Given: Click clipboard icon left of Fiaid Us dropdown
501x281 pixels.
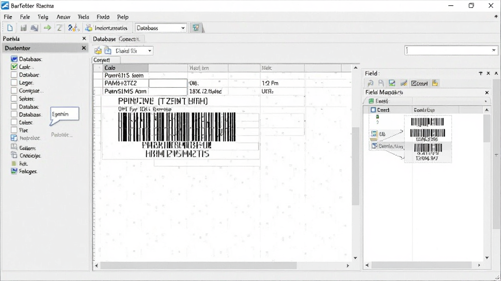Looking at the screenshot, I should pos(108,51).
